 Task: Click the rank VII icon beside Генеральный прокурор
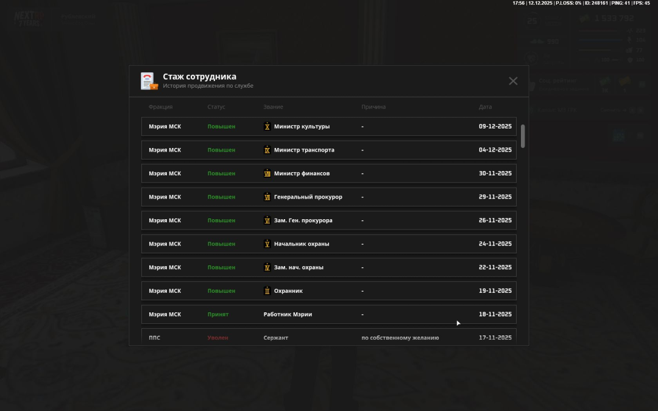267,197
